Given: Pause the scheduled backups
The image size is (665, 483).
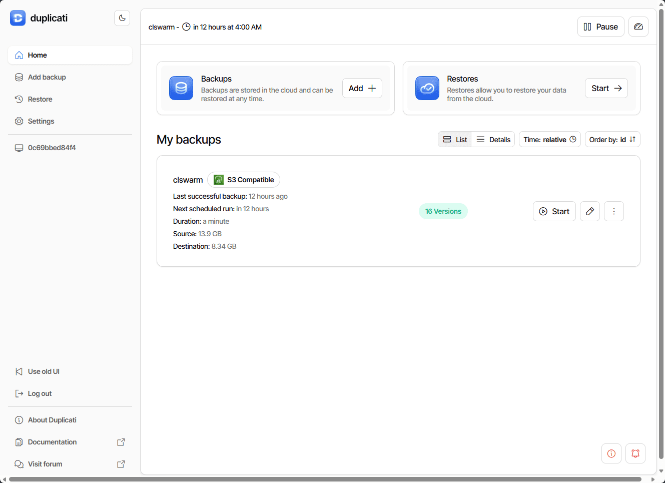Looking at the screenshot, I should click(601, 27).
